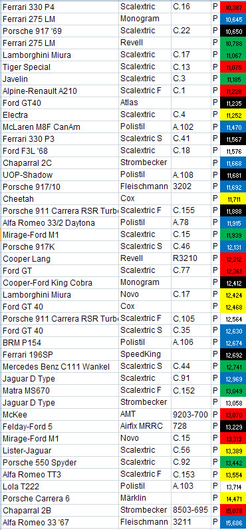Viewport: 246px width, 530px height.
Task: Click the Porsche 917/10 cell
Action: 60,186
